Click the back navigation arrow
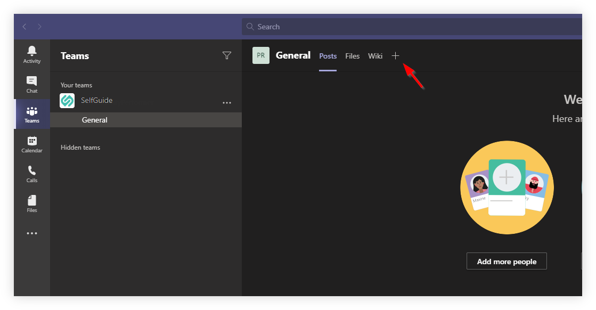This screenshot has height=310, width=596. click(24, 27)
